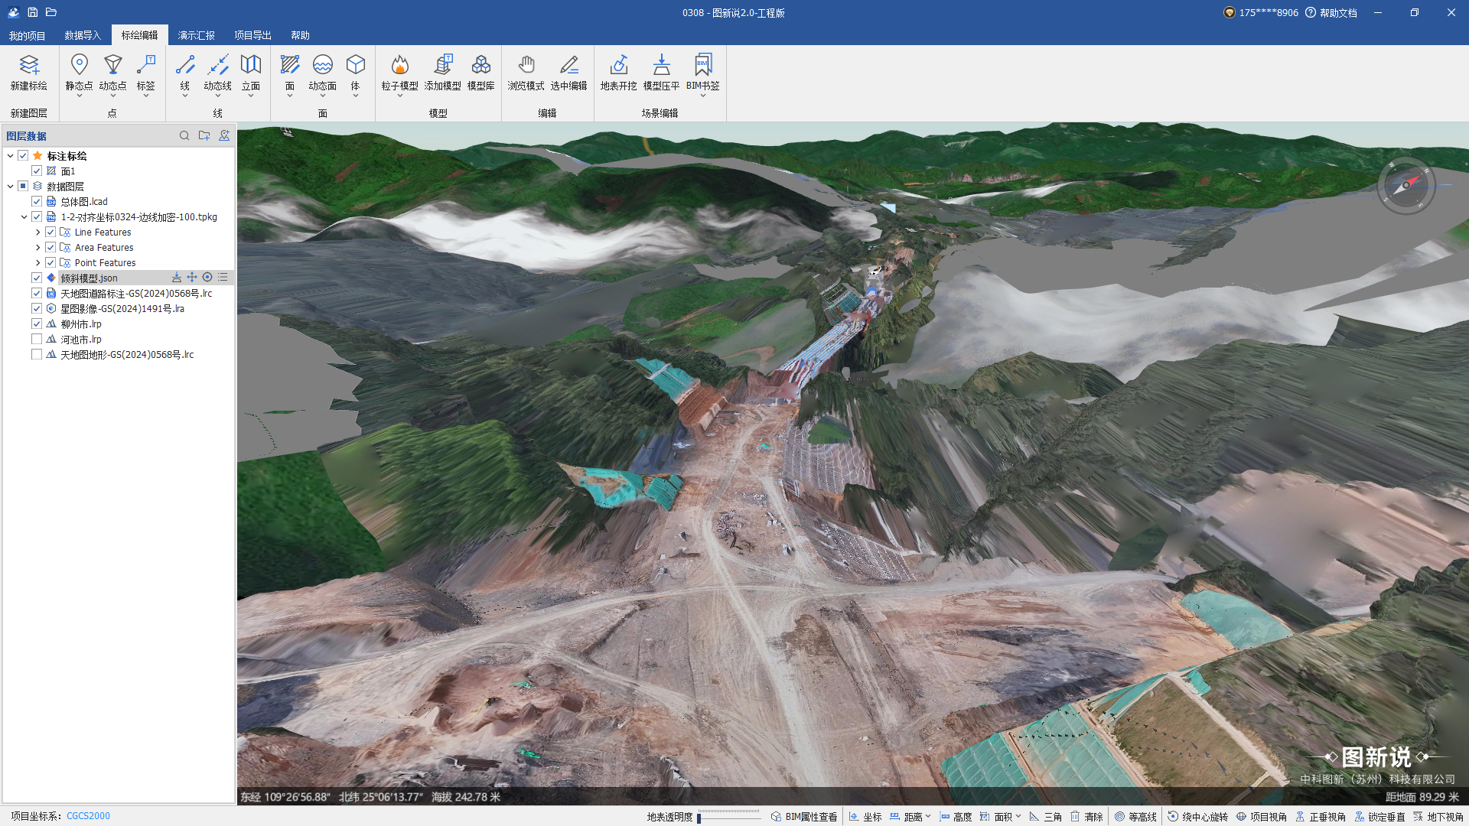Uncheck the 总体图.lcad layer checkbox
The image size is (1469, 826).
(x=37, y=201)
